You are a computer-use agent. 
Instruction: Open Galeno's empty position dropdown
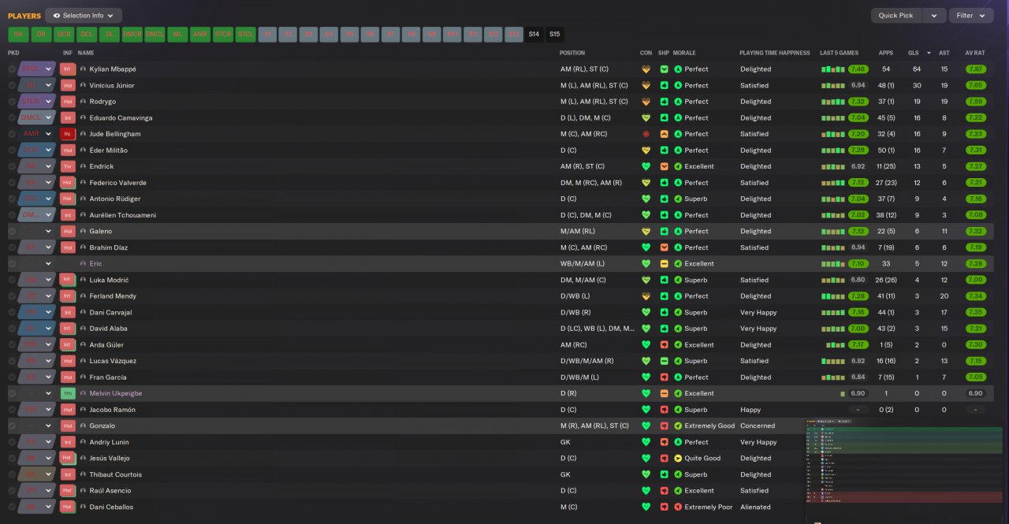coord(37,231)
